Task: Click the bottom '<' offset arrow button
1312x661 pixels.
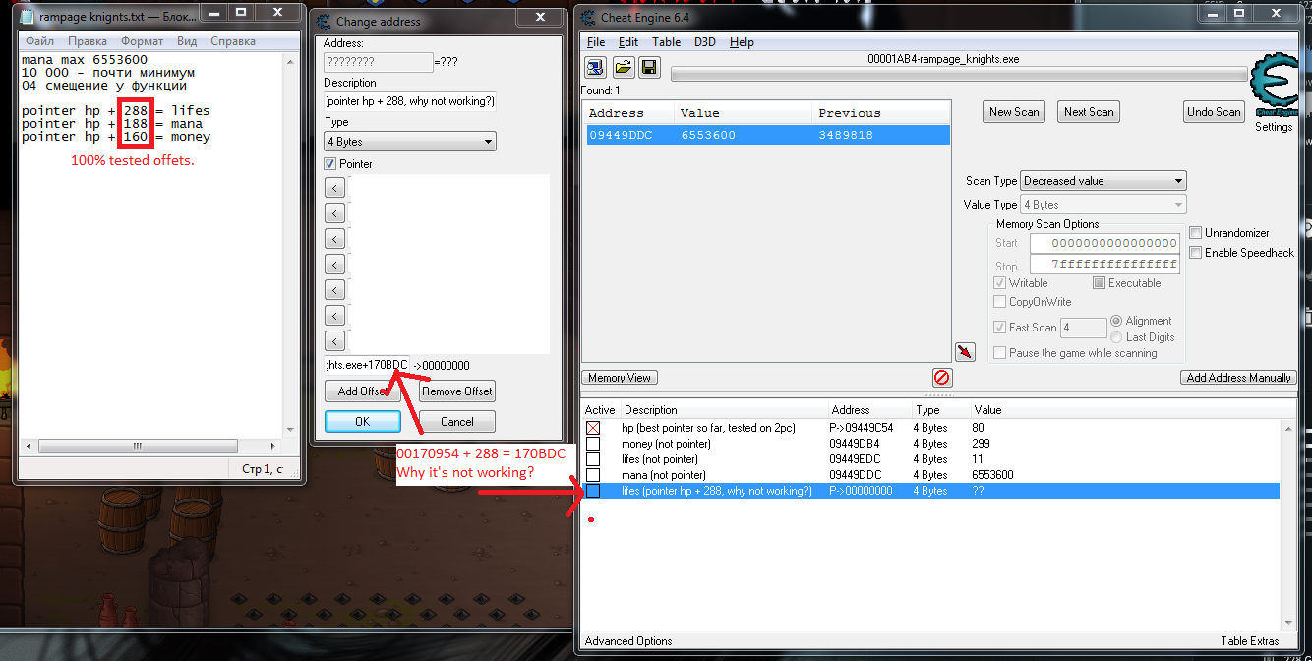Action: (334, 341)
